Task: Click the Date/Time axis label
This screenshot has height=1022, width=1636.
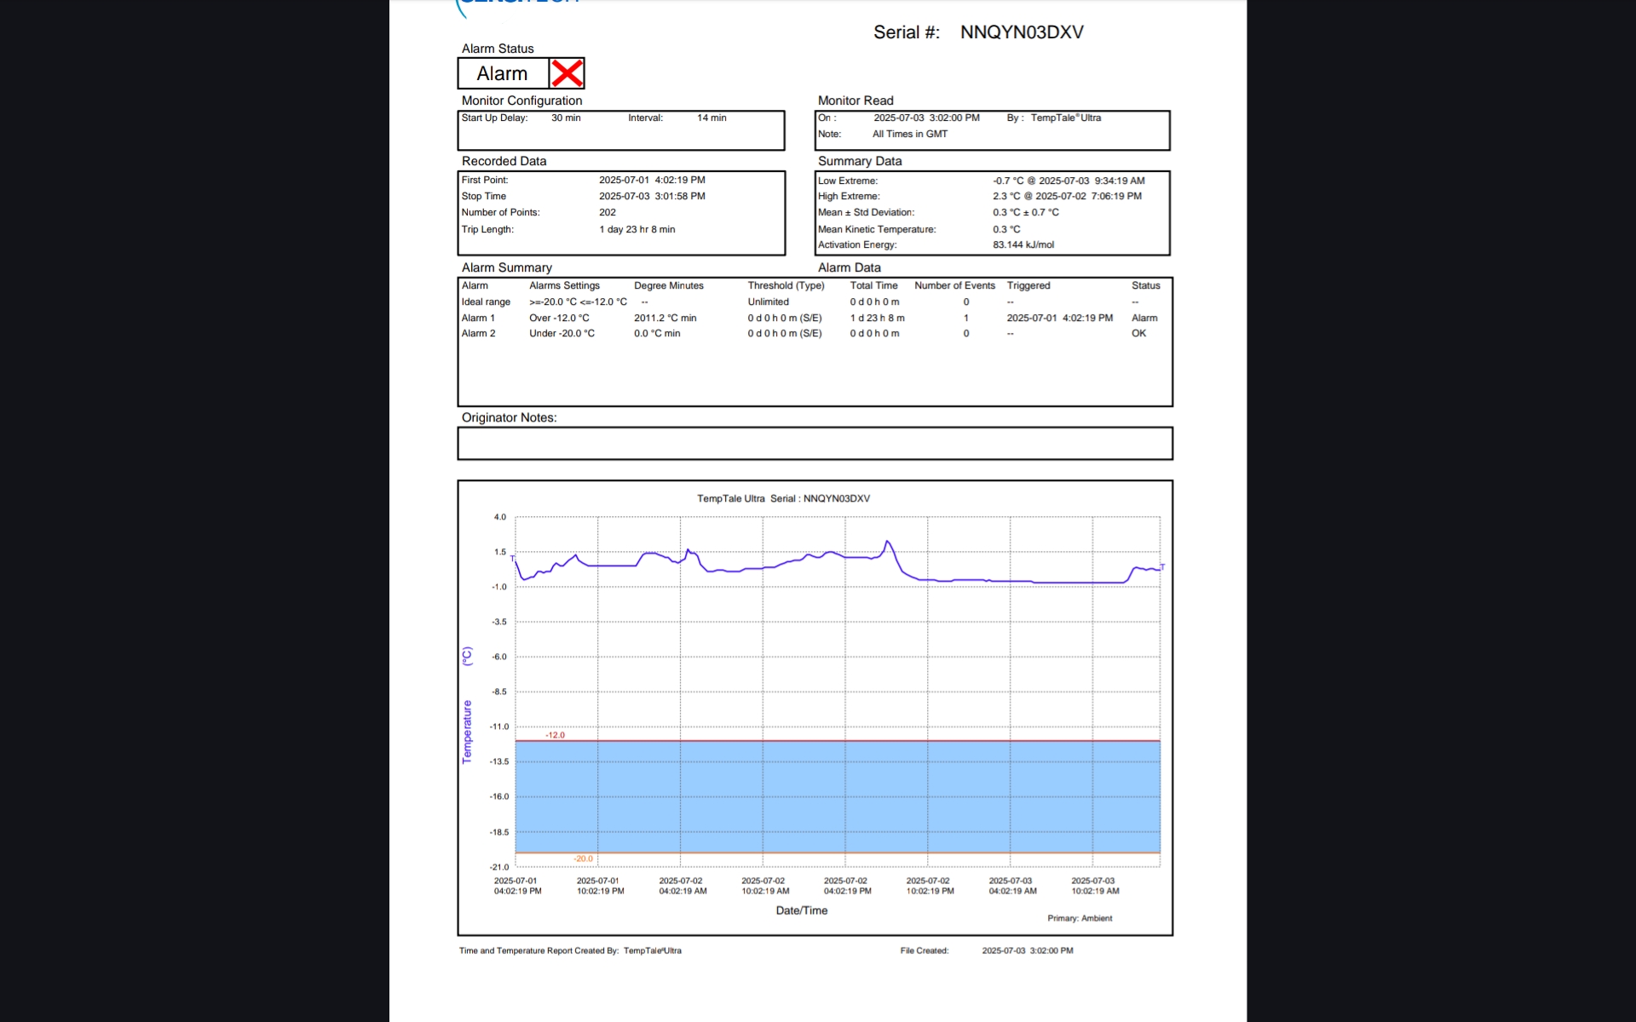Action: [801, 910]
